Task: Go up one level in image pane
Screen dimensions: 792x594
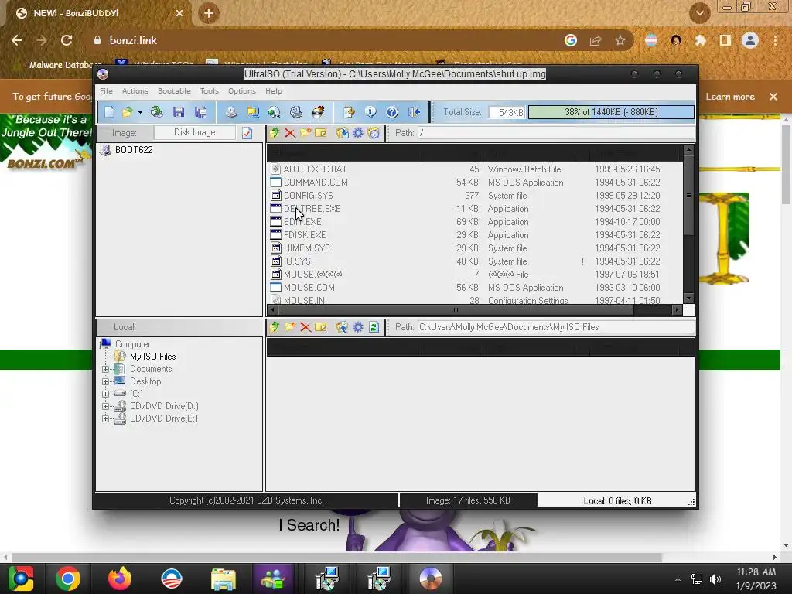Action: coord(275,133)
